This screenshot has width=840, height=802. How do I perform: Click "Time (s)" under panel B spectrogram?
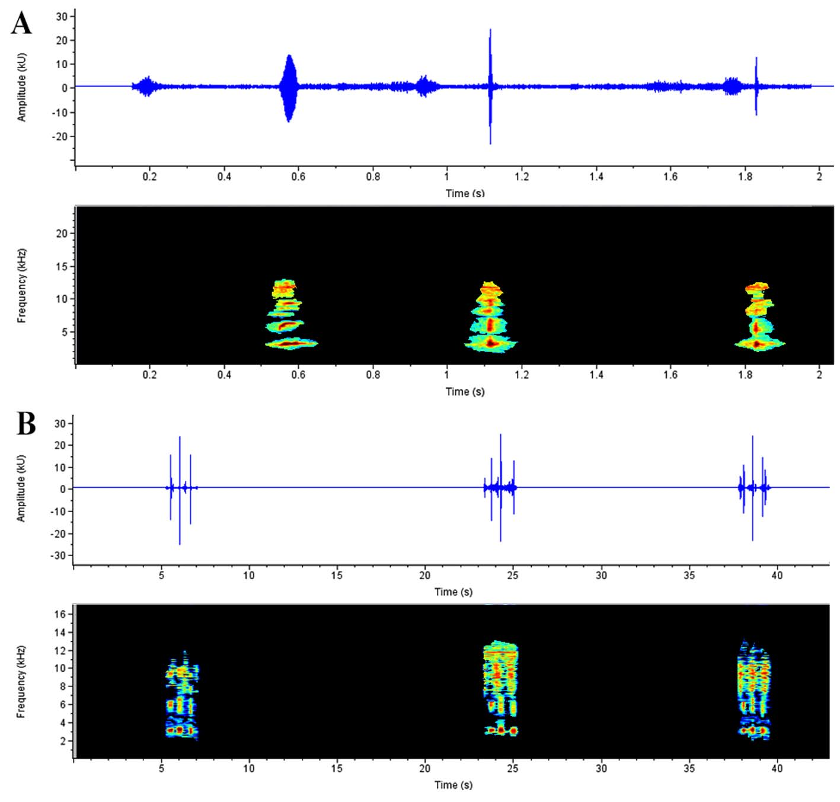[453, 785]
